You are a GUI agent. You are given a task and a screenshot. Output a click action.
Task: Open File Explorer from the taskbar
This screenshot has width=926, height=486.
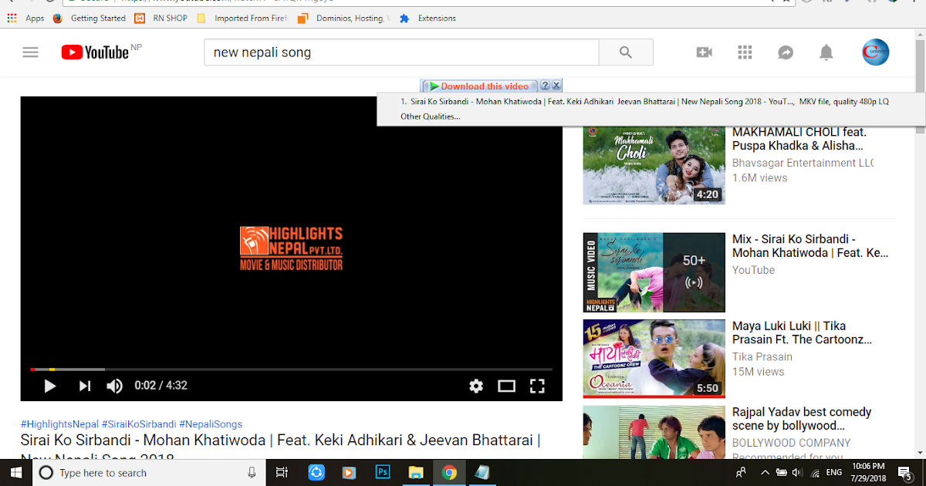(416, 473)
